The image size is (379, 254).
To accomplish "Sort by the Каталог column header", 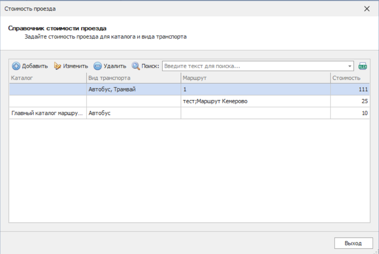I will 47,78.
